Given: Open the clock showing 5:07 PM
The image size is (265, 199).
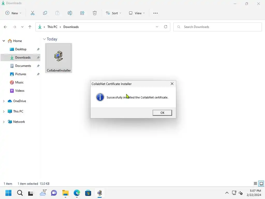Looking at the screenshot, I should point(254,193).
